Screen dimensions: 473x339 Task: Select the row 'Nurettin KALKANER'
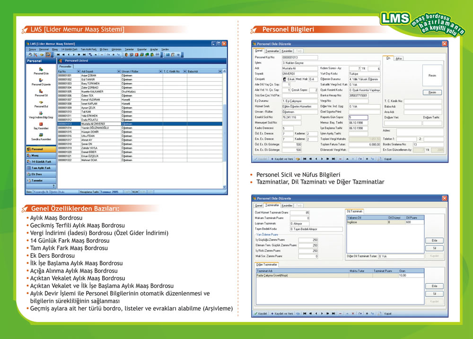pos(140,92)
